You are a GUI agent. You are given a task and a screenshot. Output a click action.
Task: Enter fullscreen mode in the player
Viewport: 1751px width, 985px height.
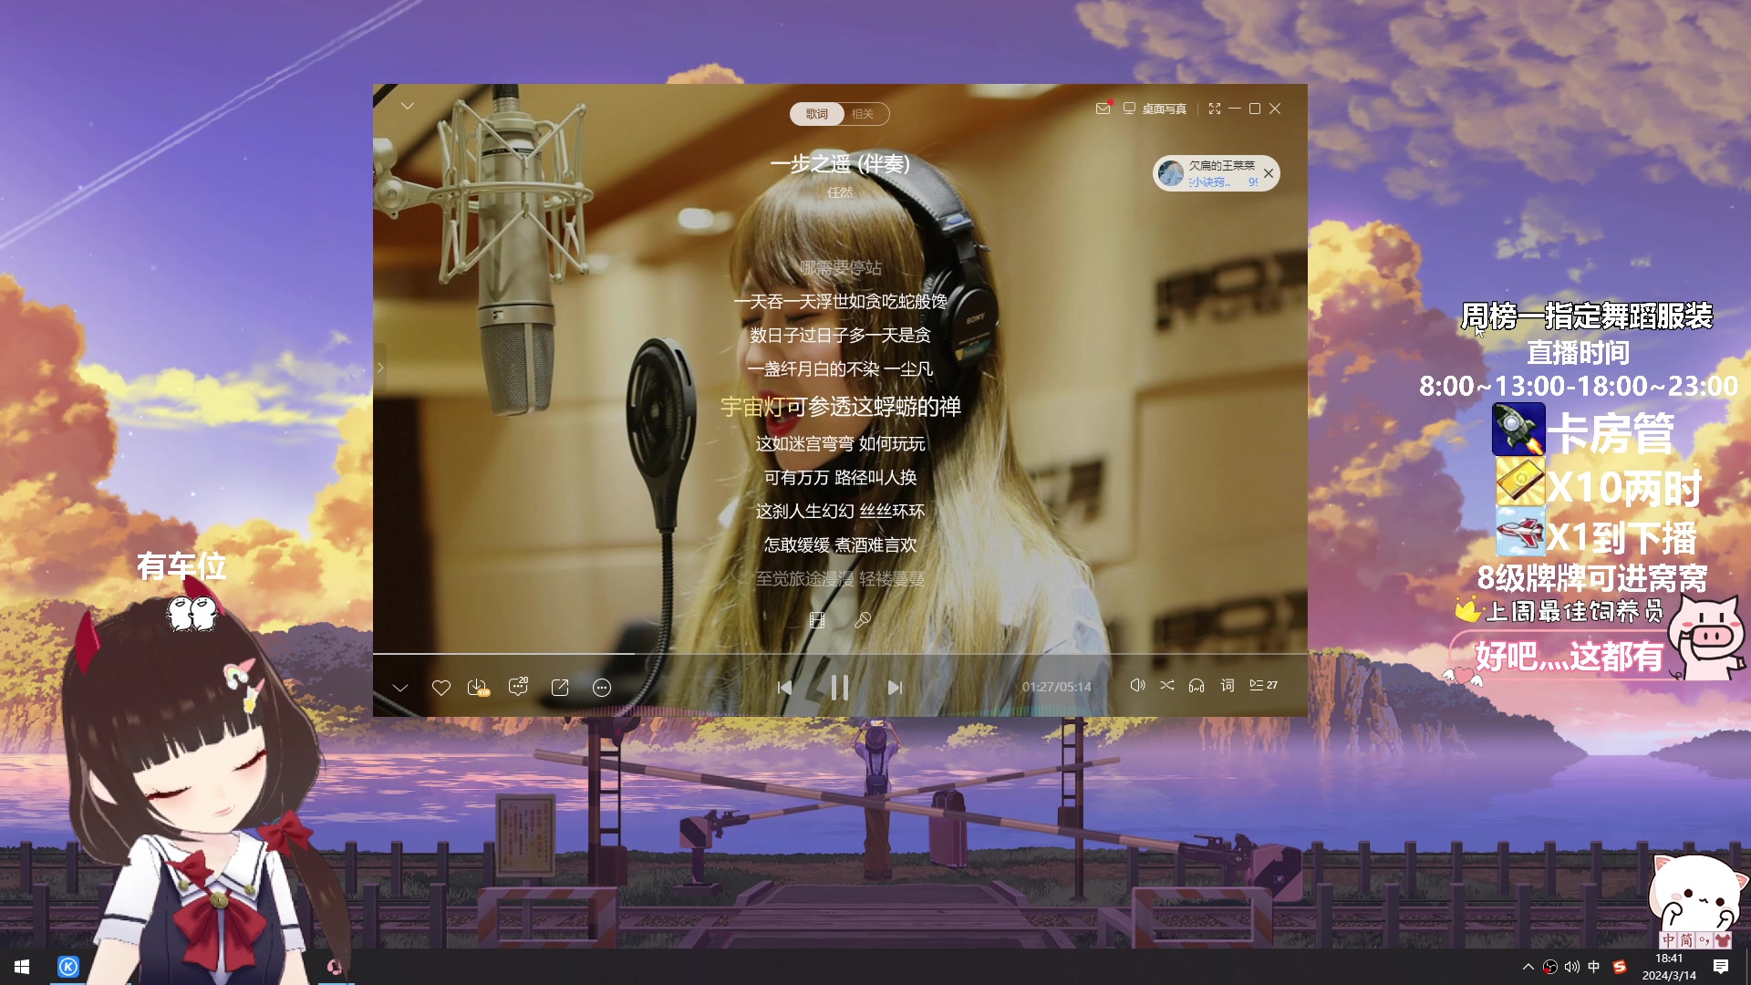pyautogui.click(x=1215, y=109)
